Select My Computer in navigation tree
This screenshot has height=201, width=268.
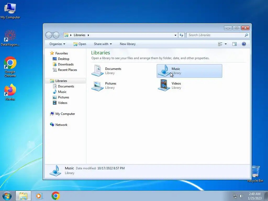(x=65, y=114)
